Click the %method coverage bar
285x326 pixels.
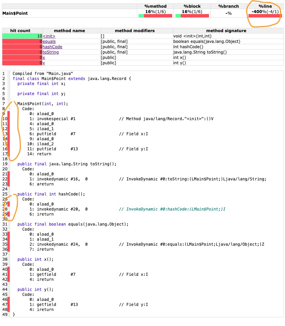click(x=155, y=16)
